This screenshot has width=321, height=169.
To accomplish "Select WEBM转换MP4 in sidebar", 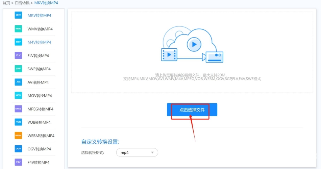I will (x=41, y=136).
